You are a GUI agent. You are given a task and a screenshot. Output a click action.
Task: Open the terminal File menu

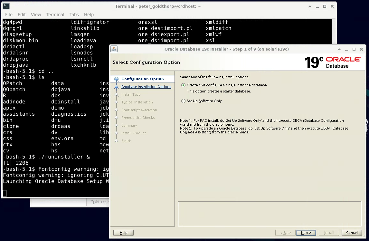point(9,14)
